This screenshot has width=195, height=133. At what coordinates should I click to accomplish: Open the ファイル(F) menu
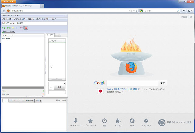coord(7,19)
